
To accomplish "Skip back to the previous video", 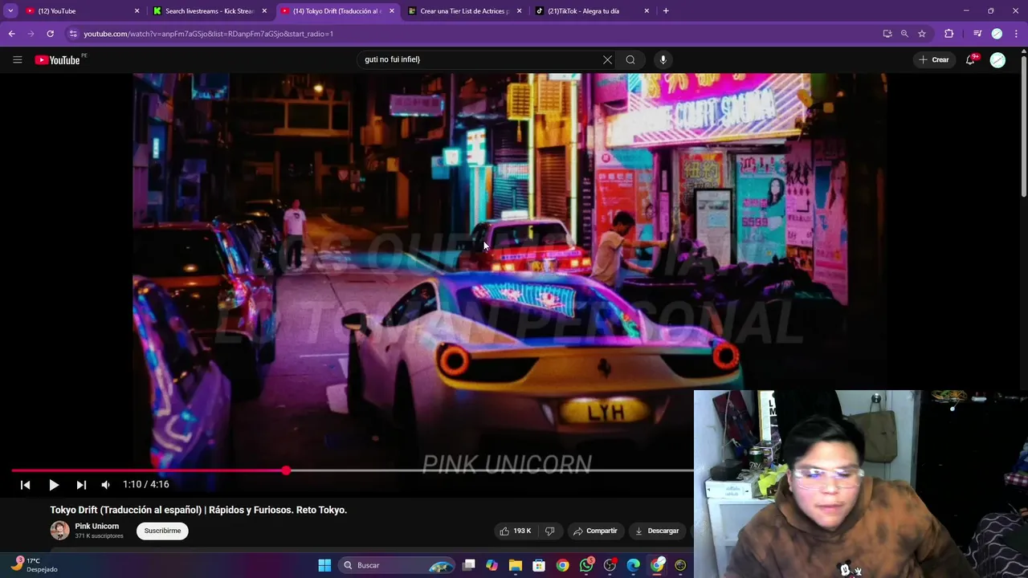I will 25,485.
